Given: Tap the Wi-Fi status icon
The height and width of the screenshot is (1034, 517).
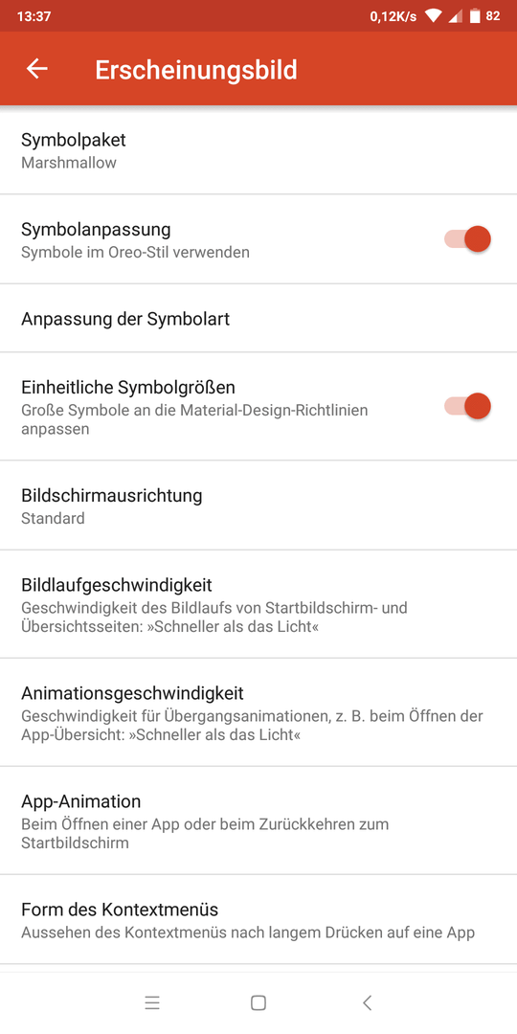Looking at the screenshot, I should click(434, 16).
